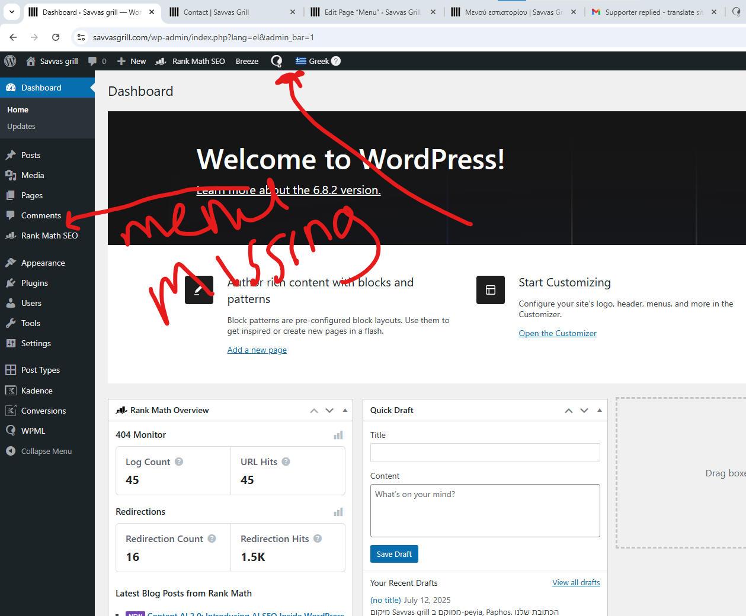Open the WordPress logo menu in admin bar
746x616 pixels.
[x=10, y=61]
